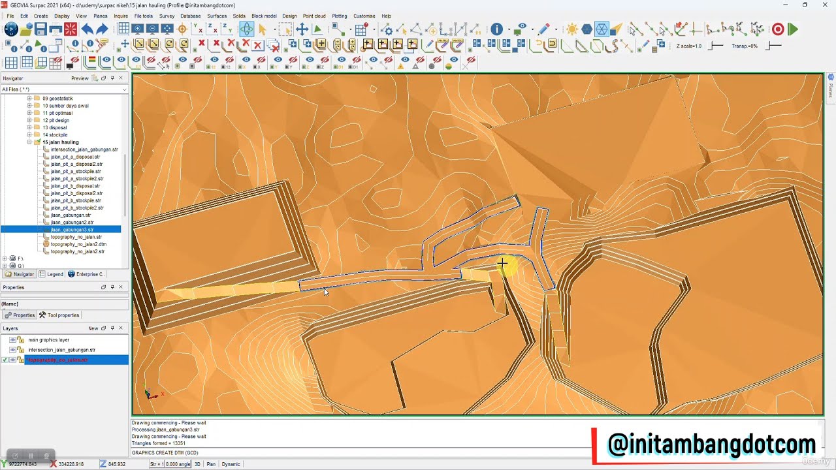Undo the last action with the back arrow
The height and width of the screenshot is (470, 836).
(87, 29)
